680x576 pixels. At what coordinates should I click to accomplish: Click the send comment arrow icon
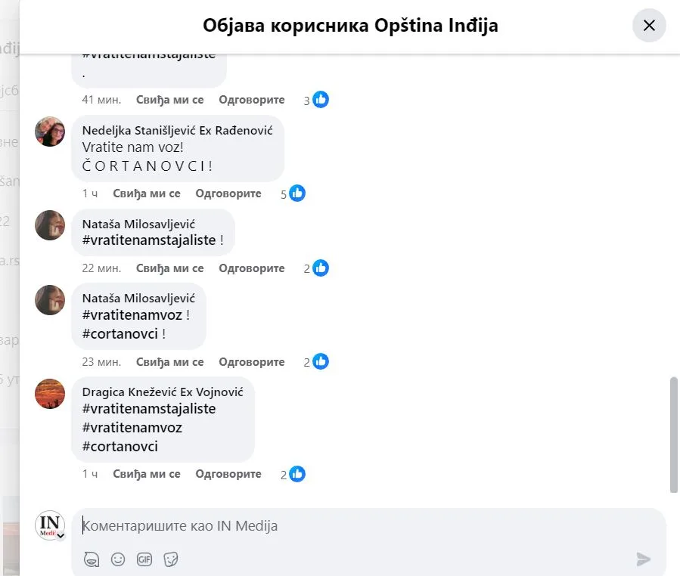pos(643,559)
